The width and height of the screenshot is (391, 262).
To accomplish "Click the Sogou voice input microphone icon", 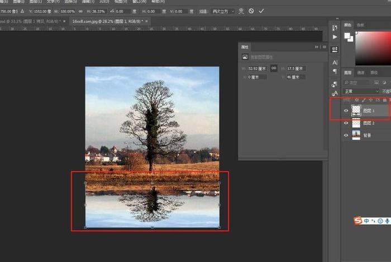I will [387, 221].
